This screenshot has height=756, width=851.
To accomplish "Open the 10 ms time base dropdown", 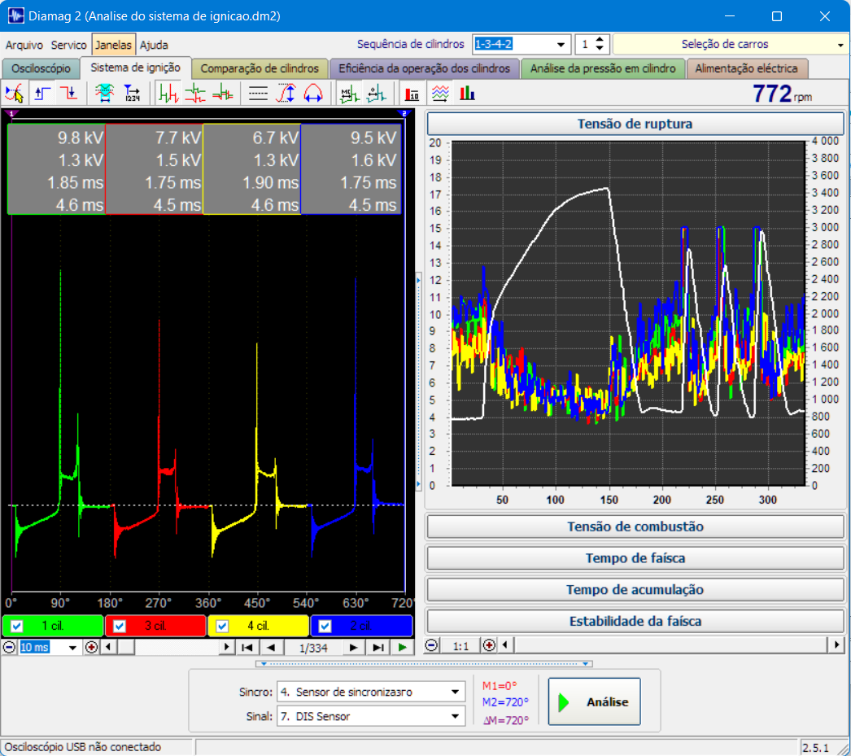I will coord(72,648).
